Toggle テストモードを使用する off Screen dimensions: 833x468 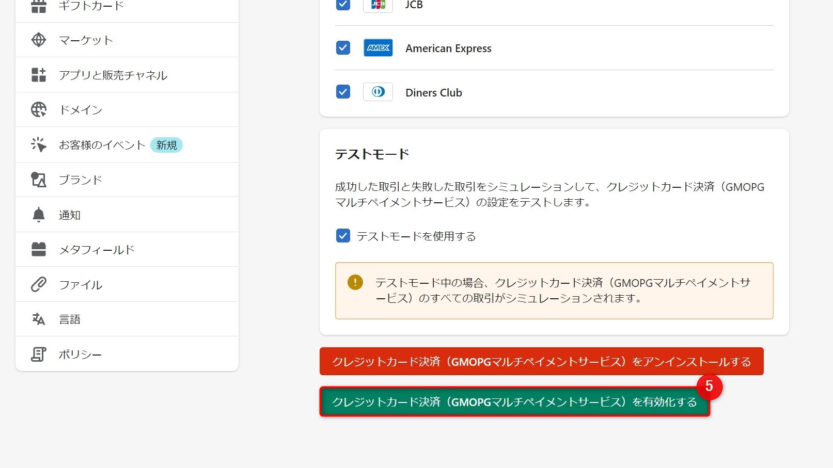[x=342, y=236]
